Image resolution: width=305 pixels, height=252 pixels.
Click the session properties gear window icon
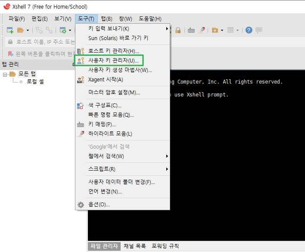pos(63,30)
